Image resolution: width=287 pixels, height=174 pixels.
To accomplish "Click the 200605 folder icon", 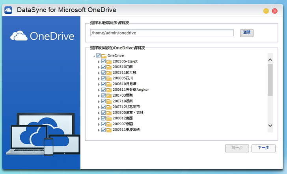I will tap(109, 78).
